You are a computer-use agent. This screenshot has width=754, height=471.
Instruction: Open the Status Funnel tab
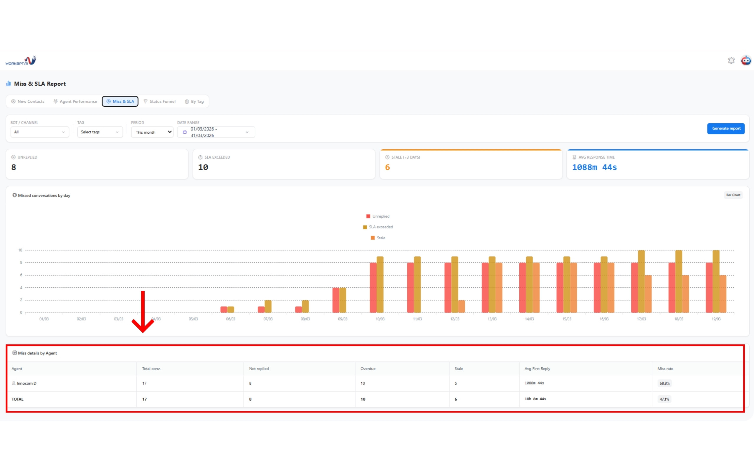(160, 102)
